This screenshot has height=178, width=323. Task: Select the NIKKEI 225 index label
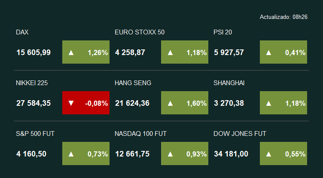[x=32, y=83]
